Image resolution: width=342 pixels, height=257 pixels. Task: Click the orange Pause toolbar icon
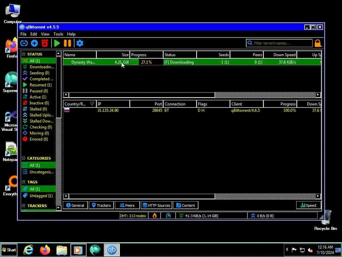[x=67, y=43]
